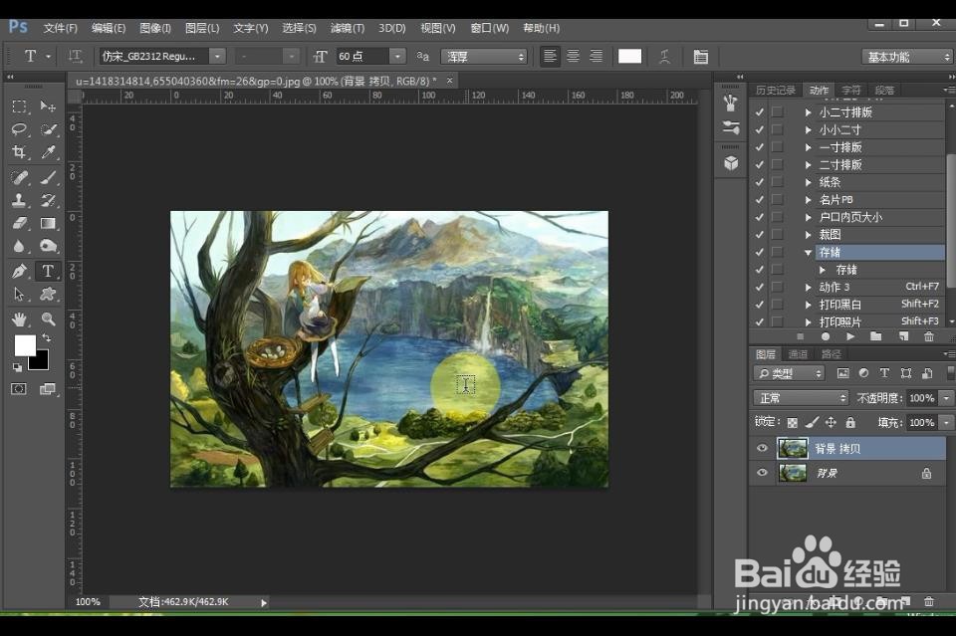Open 图像(I) menu
This screenshot has width=956, height=636.
click(155, 28)
